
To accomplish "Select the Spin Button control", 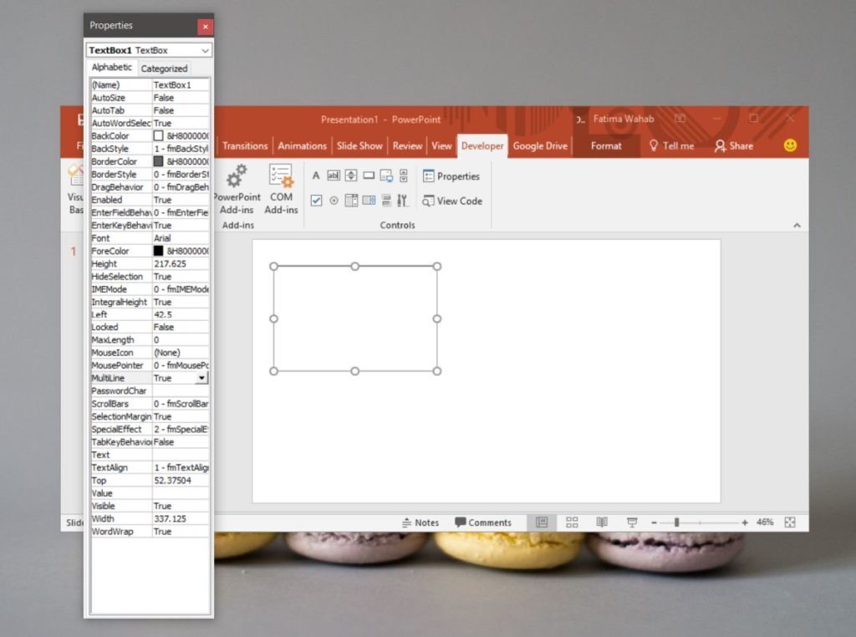I will [x=352, y=176].
